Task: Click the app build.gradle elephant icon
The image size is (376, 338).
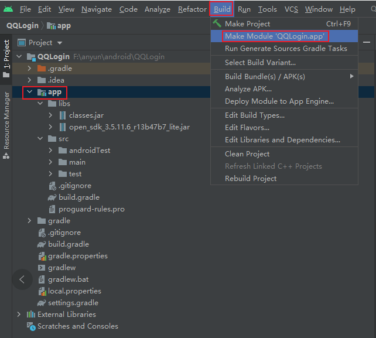Action: [x=52, y=197]
